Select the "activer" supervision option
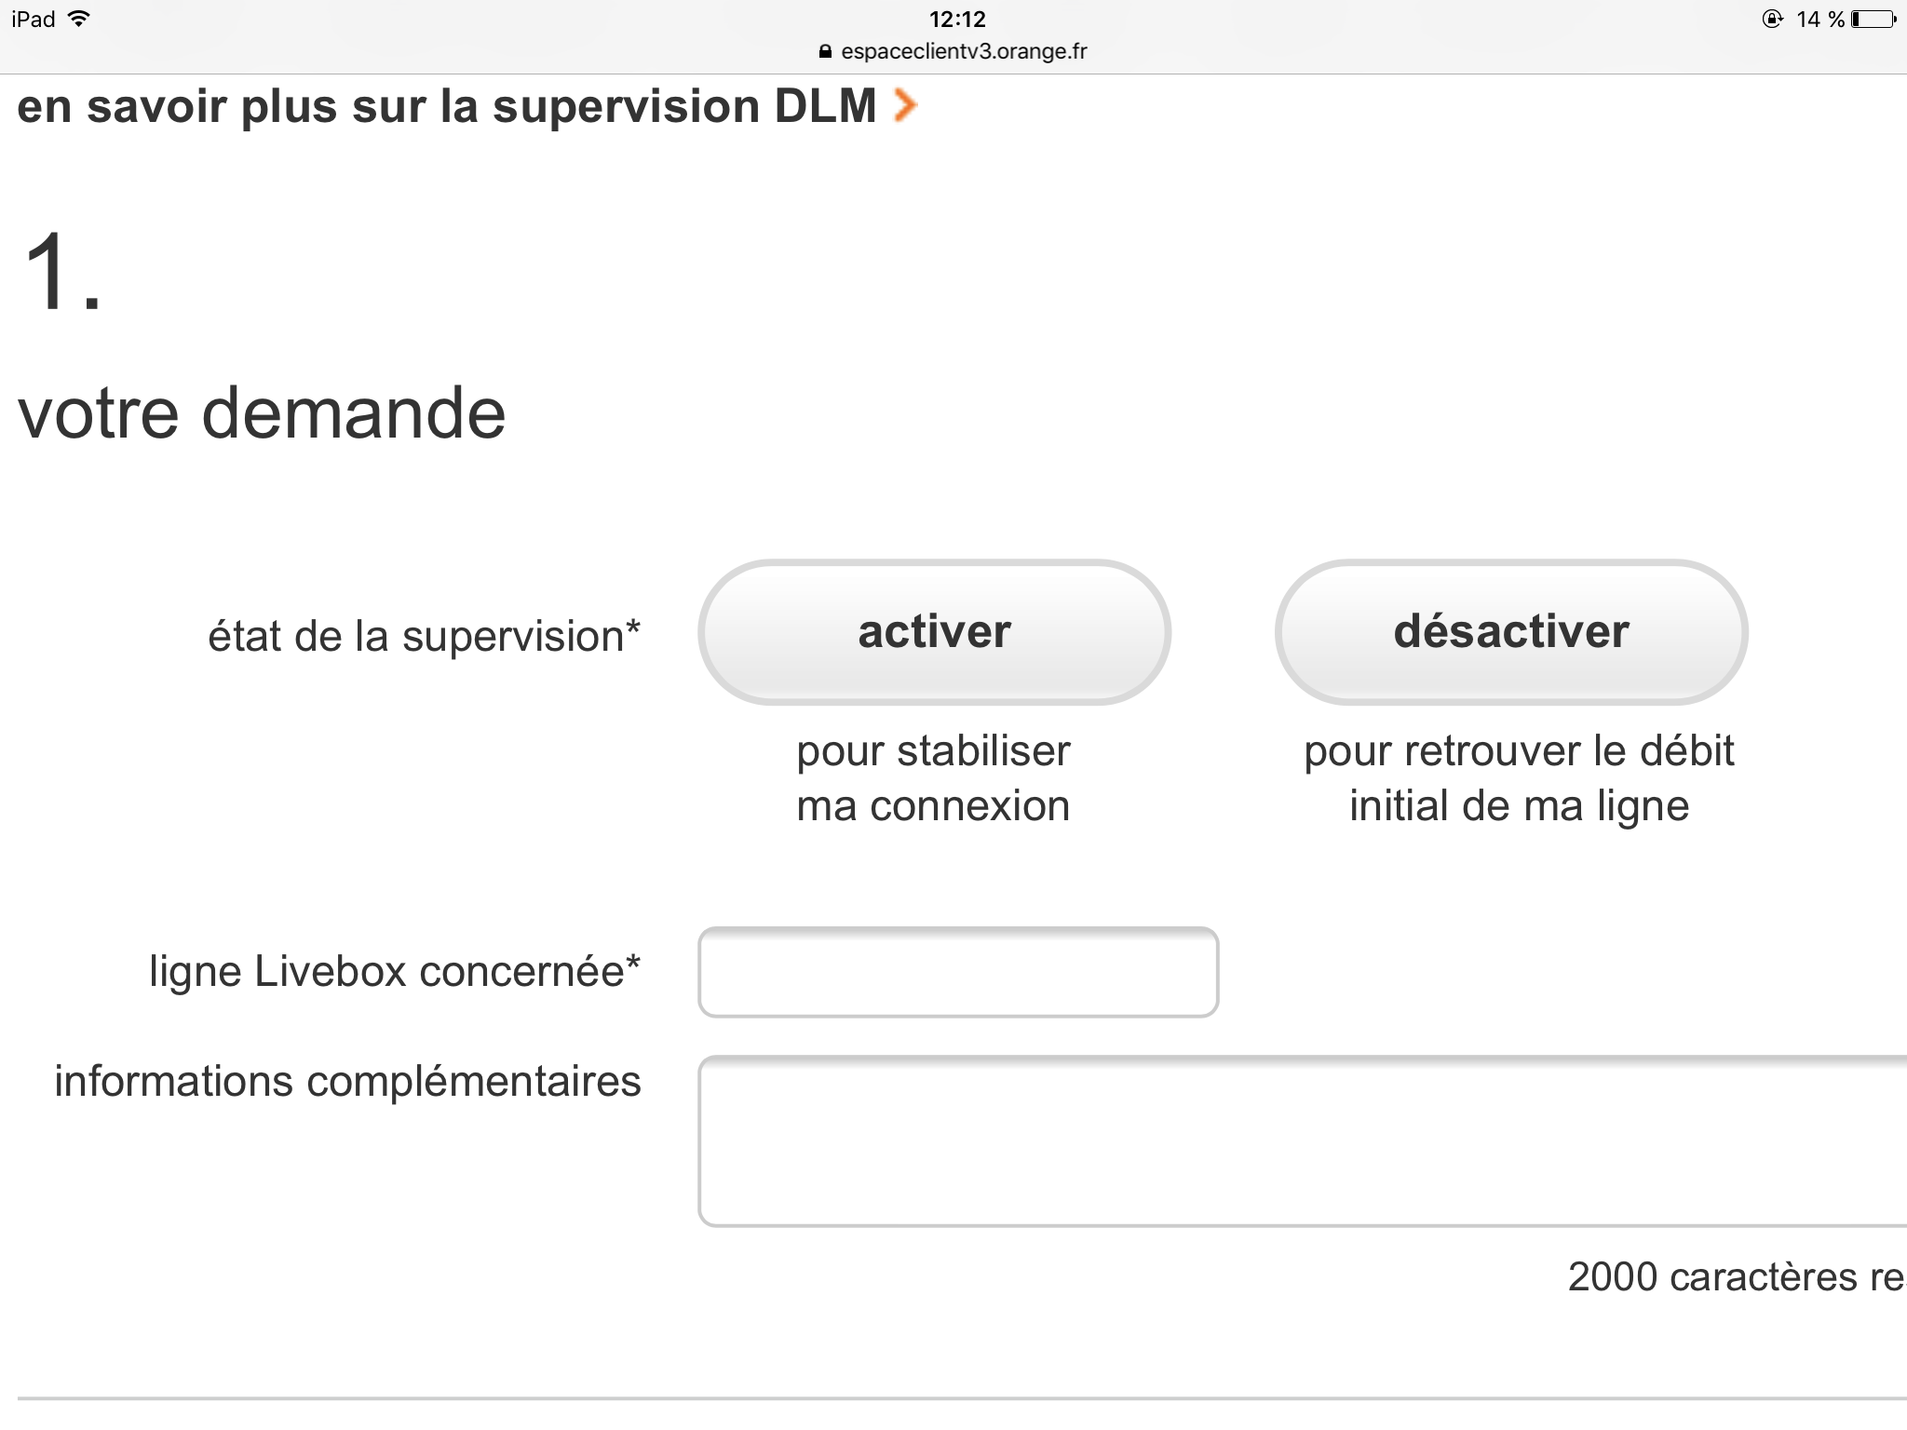The image size is (1907, 1430). (x=934, y=632)
